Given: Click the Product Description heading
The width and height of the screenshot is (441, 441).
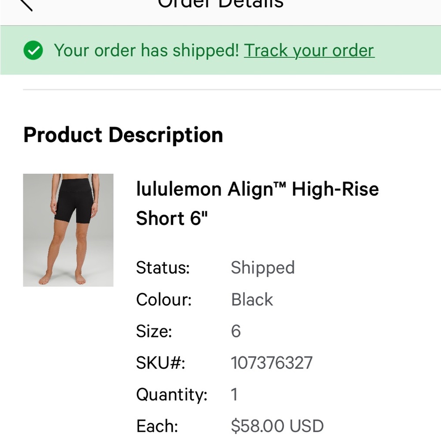Looking at the screenshot, I should [x=123, y=135].
